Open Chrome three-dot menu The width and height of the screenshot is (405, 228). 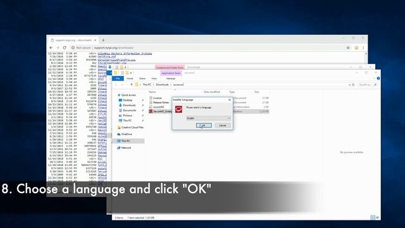(x=363, y=48)
